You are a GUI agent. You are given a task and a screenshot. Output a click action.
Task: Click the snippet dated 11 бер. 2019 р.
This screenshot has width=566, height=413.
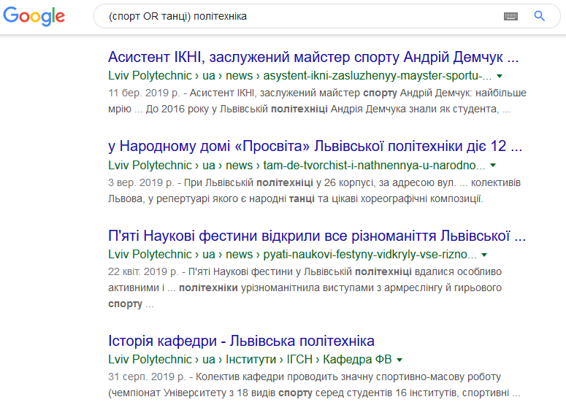[x=317, y=101]
